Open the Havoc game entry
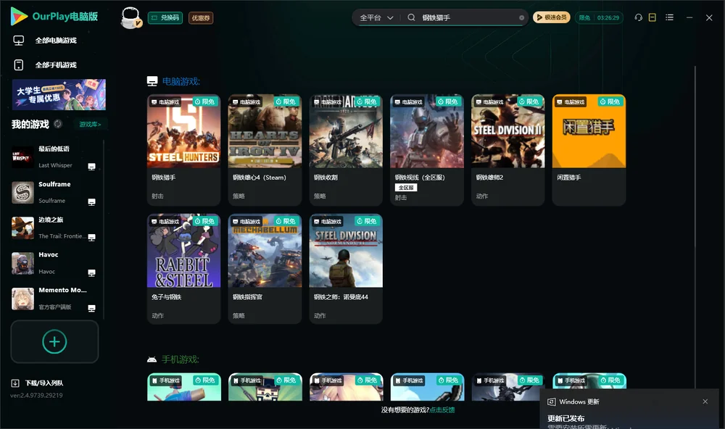This screenshot has width=725, height=429. click(x=54, y=263)
